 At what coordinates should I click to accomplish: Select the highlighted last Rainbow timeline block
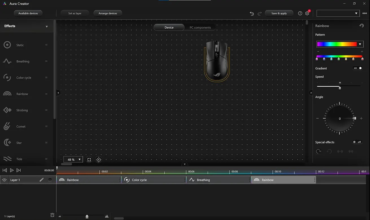pyautogui.click(x=284, y=180)
